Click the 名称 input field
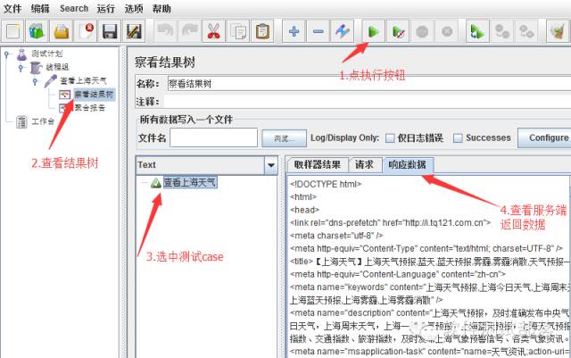 pos(368,84)
